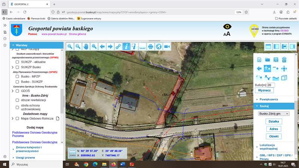Activate the info identify tool
Image resolution: width=299 pixels, height=168 pixels.
126,46
